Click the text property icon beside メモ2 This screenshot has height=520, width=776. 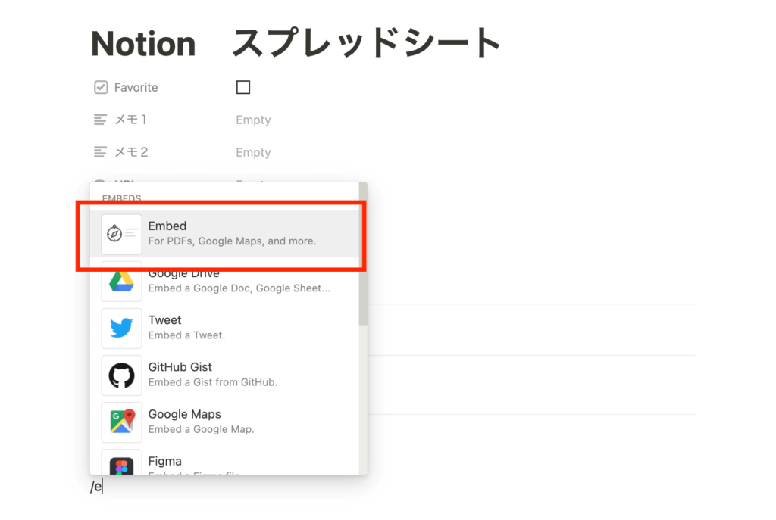[99, 151]
